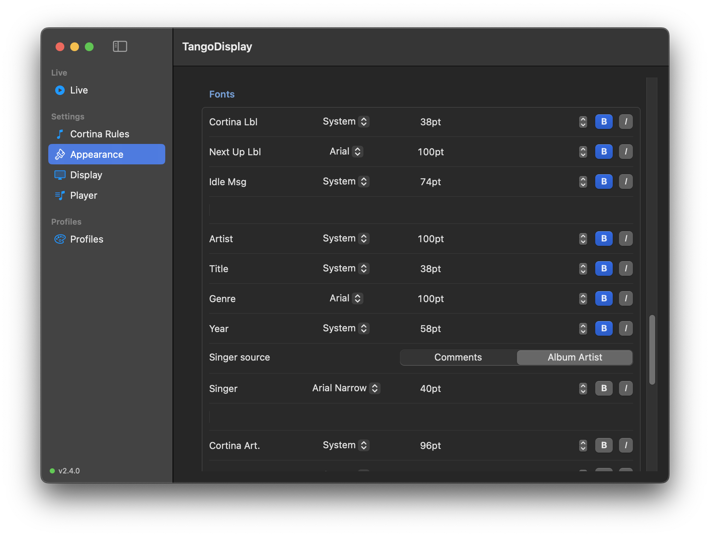
Task: Click the 38pt value for Cortina Lbl
Action: [430, 122]
